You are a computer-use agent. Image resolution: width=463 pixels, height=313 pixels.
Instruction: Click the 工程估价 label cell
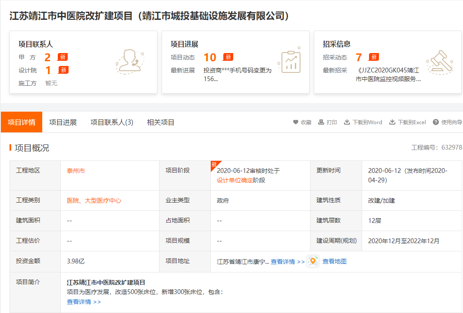point(35,241)
